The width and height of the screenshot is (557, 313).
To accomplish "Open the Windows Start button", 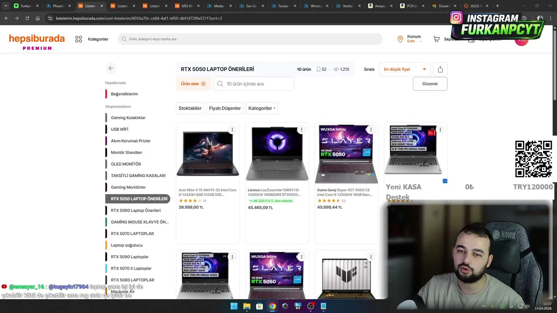I will pyautogui.click(x=234, y=306).
